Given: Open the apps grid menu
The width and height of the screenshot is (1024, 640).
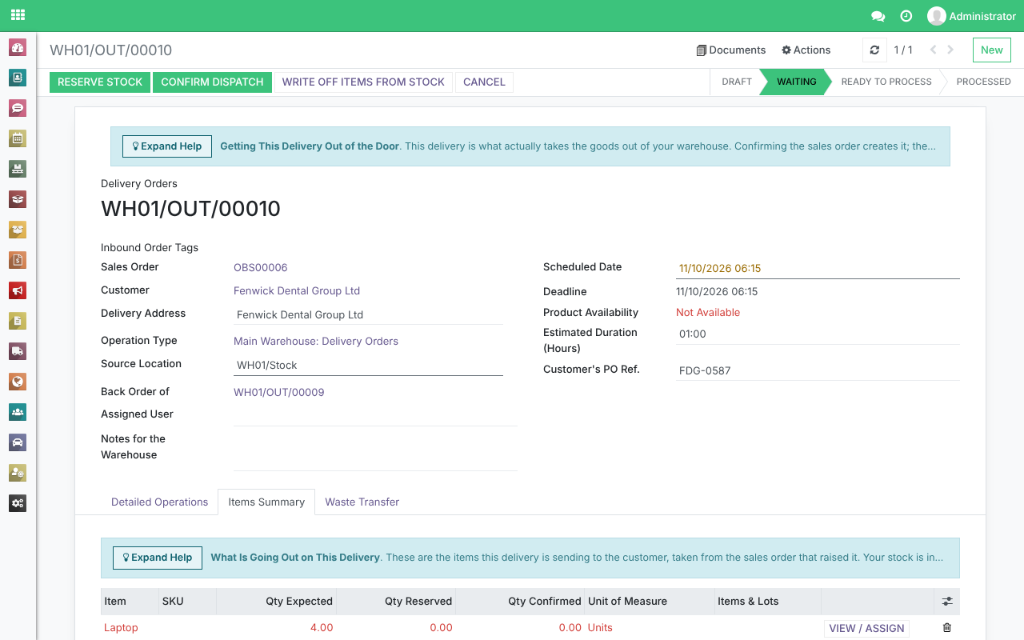Looking at the screenshot, I should [x=18, y=15].
